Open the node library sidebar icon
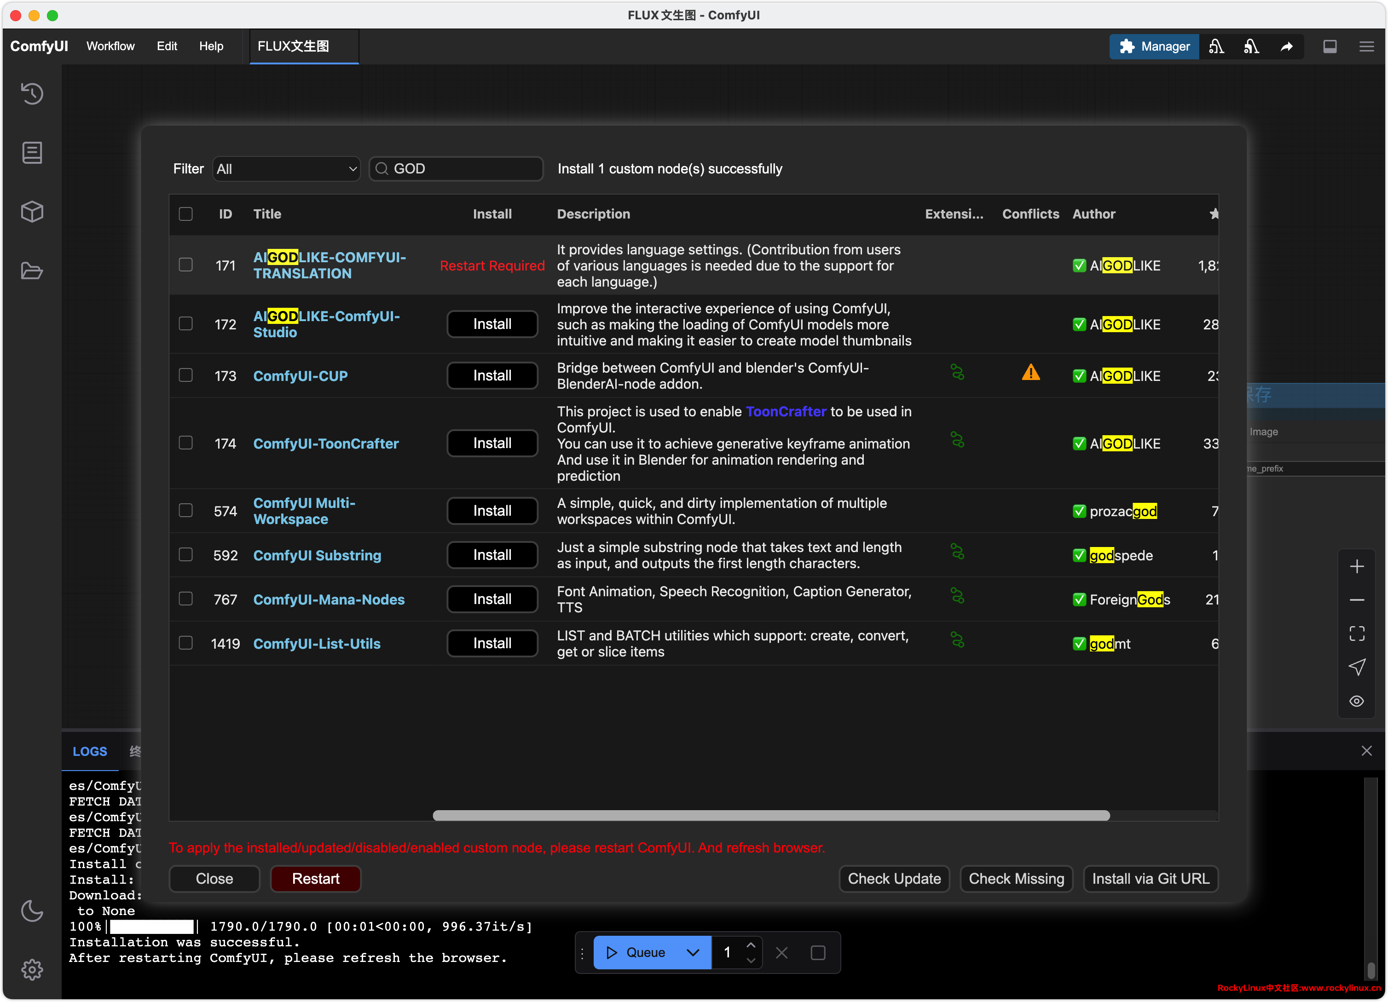 click(x=32, y=152)
